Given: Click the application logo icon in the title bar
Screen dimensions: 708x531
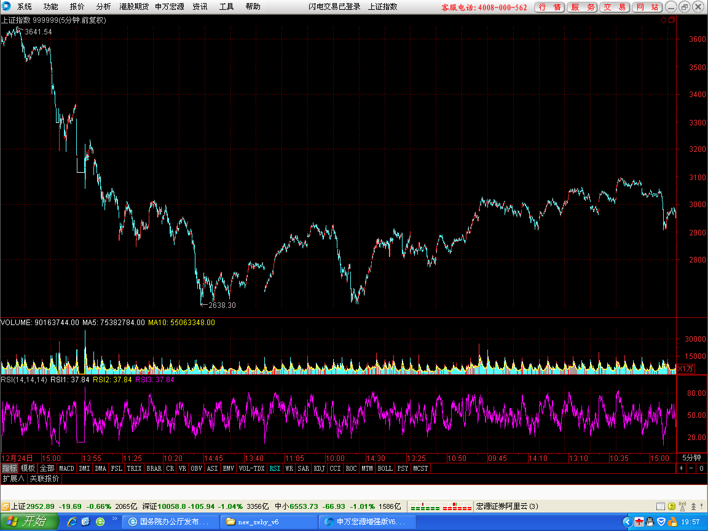Looking at the screenshot, I should (x=6, y=6).
